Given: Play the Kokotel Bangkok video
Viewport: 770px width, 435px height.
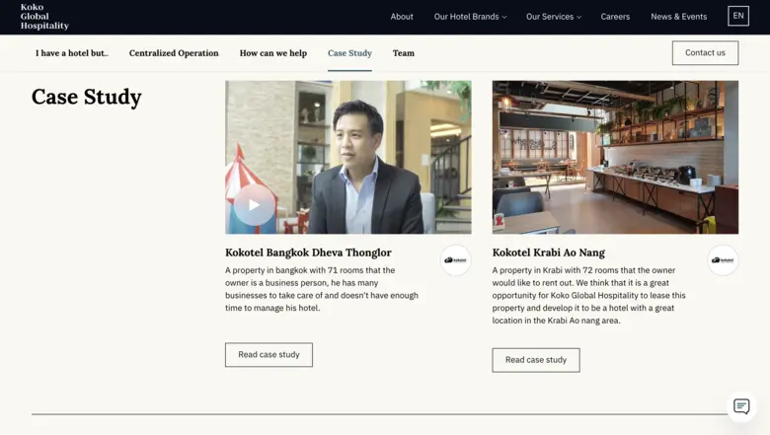Looking at the screenshot, I should pyautogui.click(x=254, y=205).
